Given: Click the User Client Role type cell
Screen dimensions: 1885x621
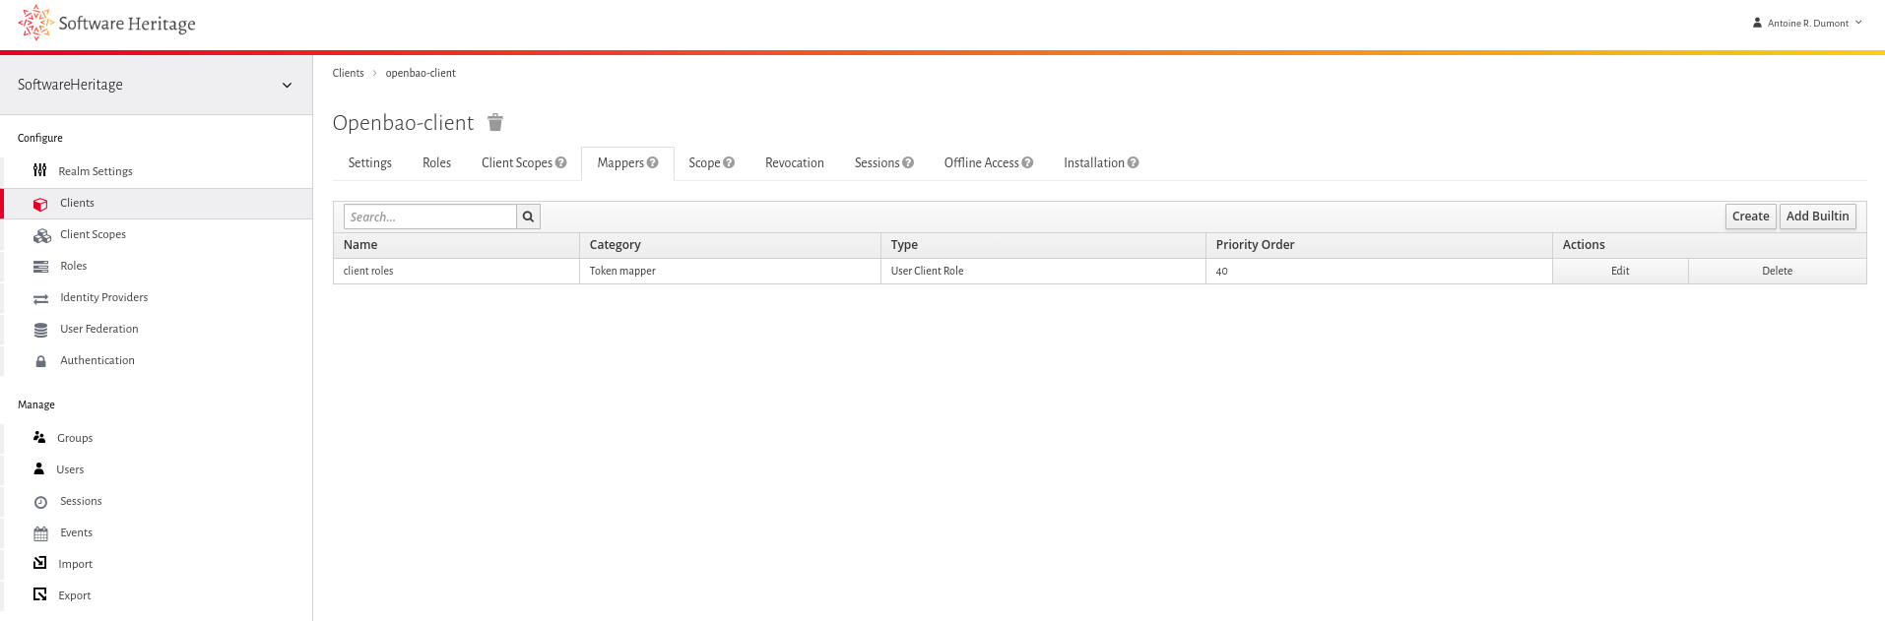Looking at the screenshot, I should tap(1043, 271).
